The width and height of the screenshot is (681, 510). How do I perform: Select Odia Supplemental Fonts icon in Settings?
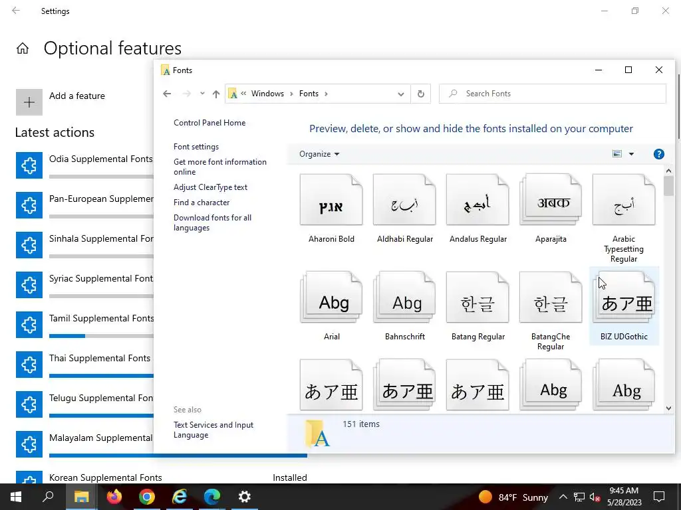point(29,165)
